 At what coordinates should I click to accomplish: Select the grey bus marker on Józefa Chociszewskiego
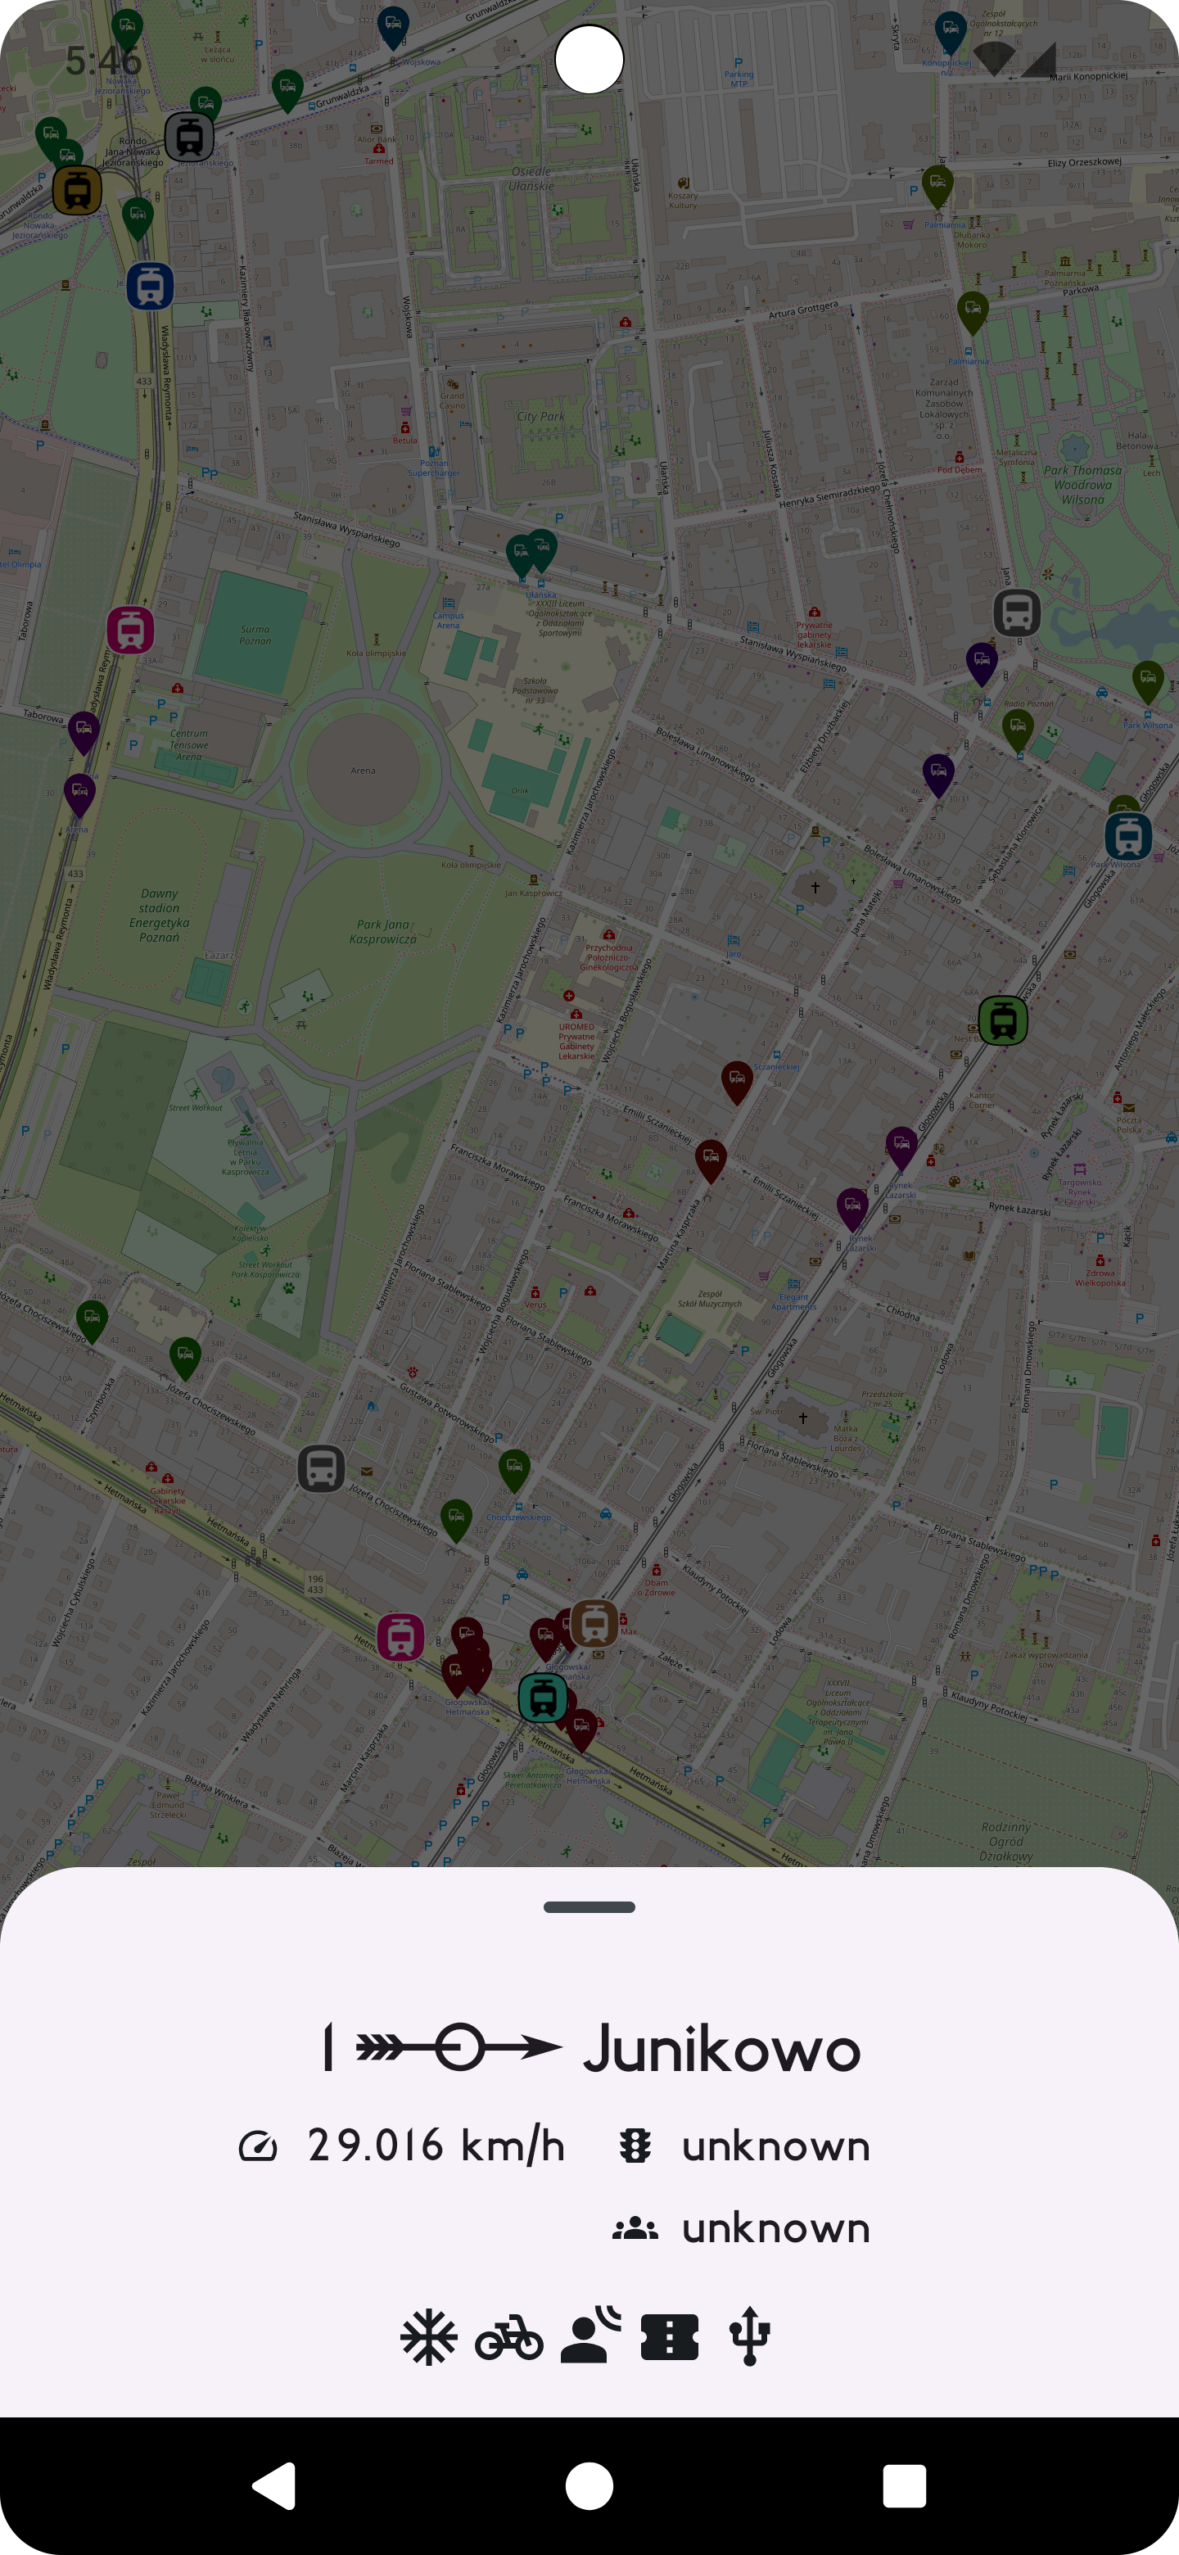pyautogui.click(x=321, y=1468)
